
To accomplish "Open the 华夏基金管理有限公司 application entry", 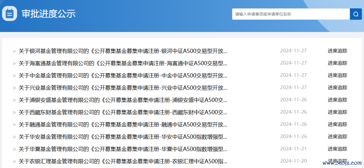I will point(123,149).
